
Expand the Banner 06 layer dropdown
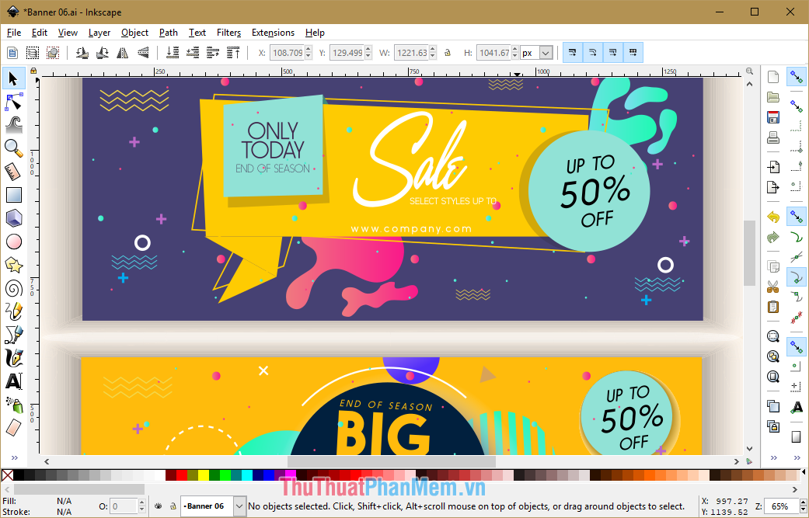(239, 506)
